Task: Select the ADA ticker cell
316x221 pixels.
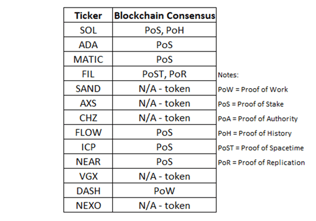Action: [88, 44]
